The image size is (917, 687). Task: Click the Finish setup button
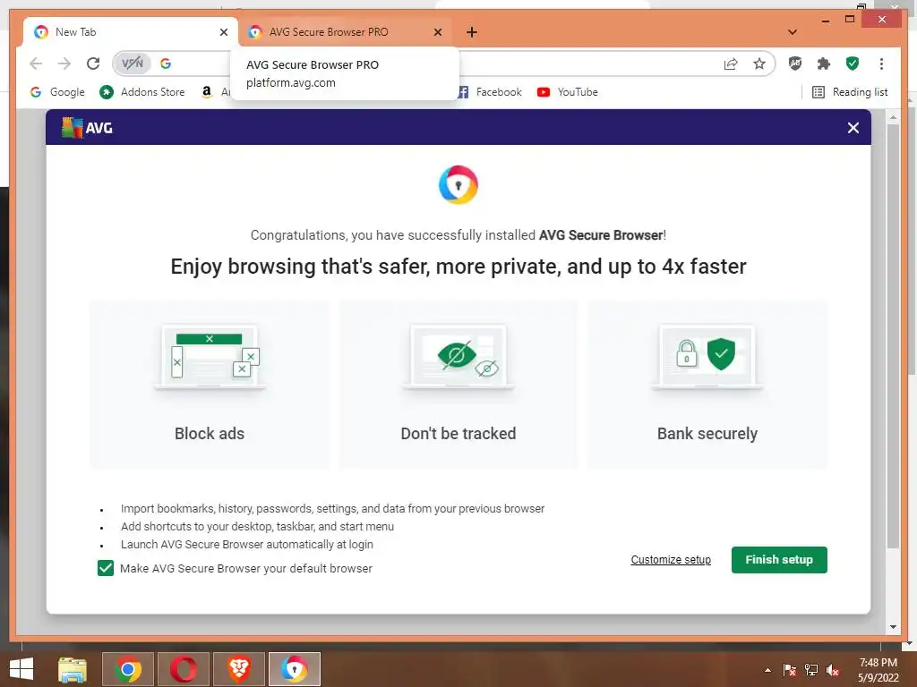(x=779, y=560)
